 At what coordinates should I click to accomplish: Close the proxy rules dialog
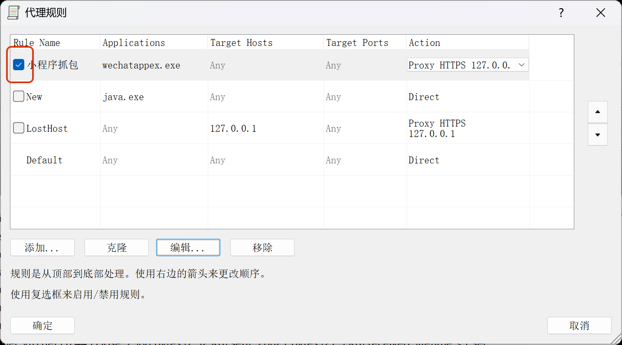(x=600, y=13)
